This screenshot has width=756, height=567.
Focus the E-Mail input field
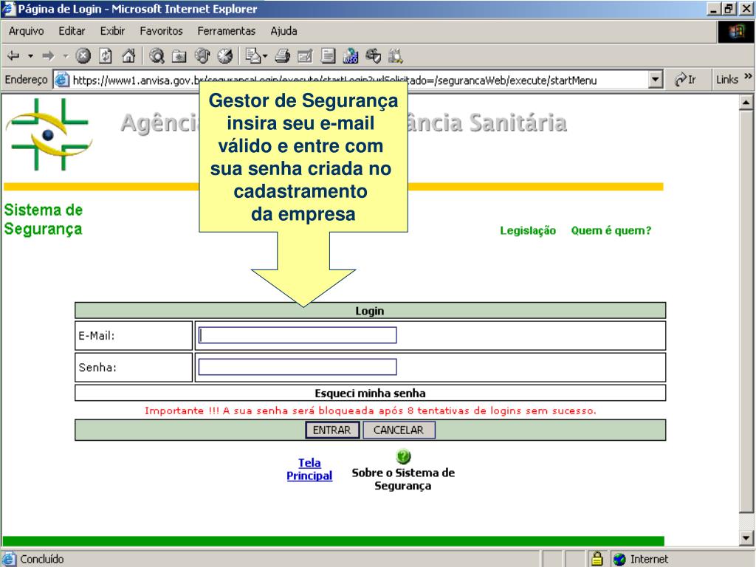pyautogui.click(x=298, y=335)
